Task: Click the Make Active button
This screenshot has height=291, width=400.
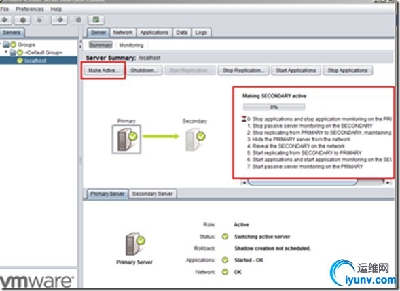Action: click(104, 70)
